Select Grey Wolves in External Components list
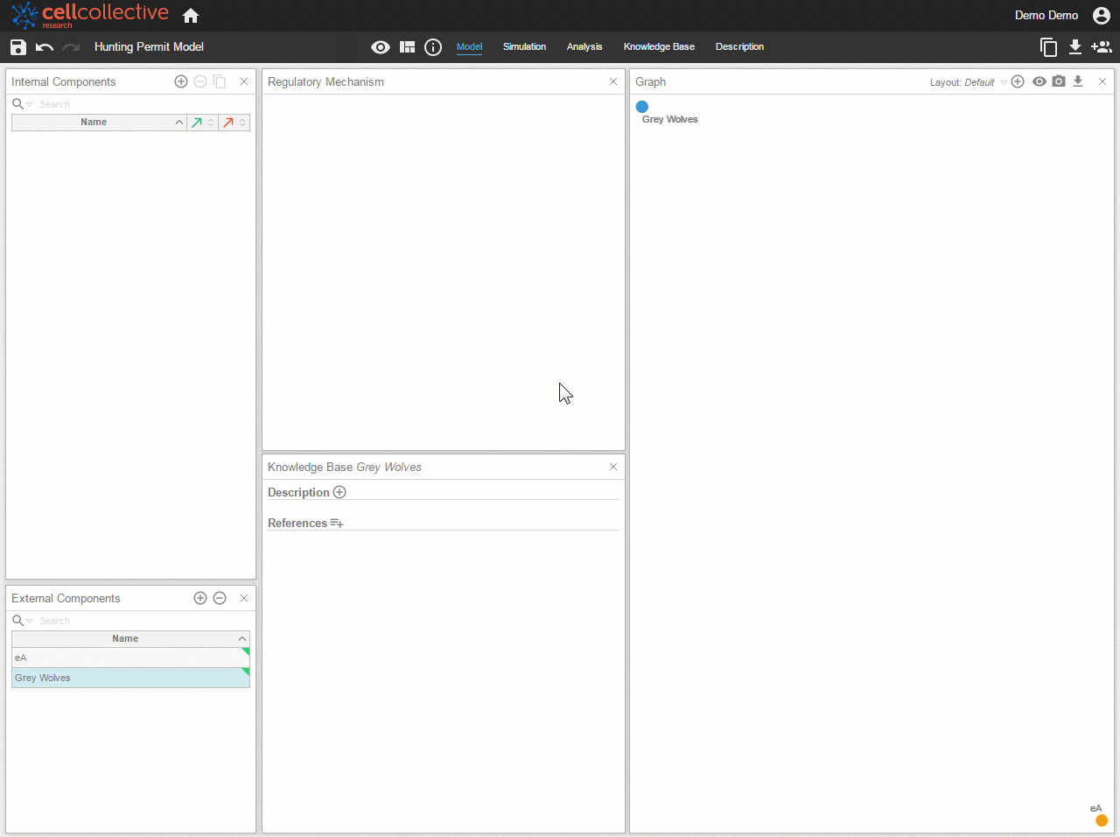This screenshot has width=1120, height=837. (131, 678)
